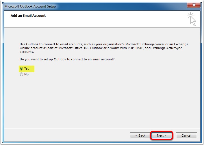Screen dimensions: 204x145
Task: Click the paragraph starting 'Use Outlook to connect'
Action: pos(104,48)
